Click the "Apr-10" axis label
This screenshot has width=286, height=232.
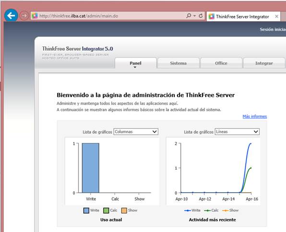coord(181,199)
